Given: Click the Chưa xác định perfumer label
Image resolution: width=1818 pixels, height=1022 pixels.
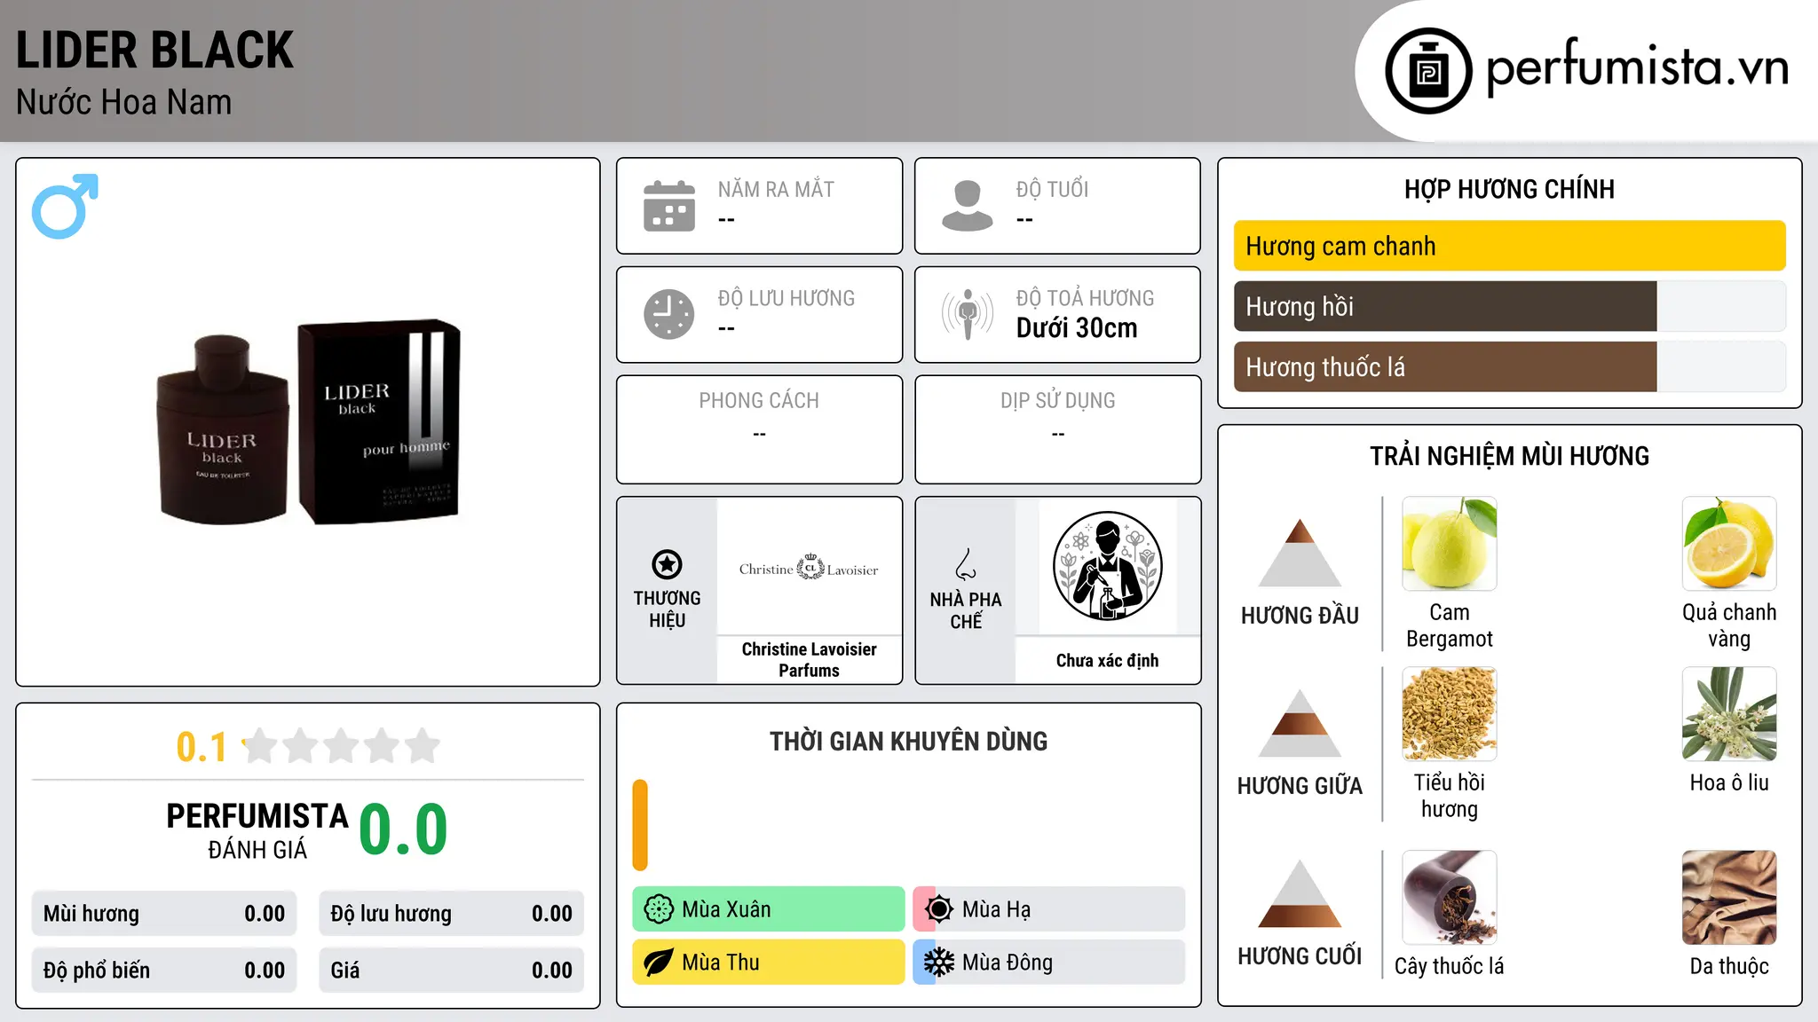Looking at the screenshot, I should pos(1107,660).
